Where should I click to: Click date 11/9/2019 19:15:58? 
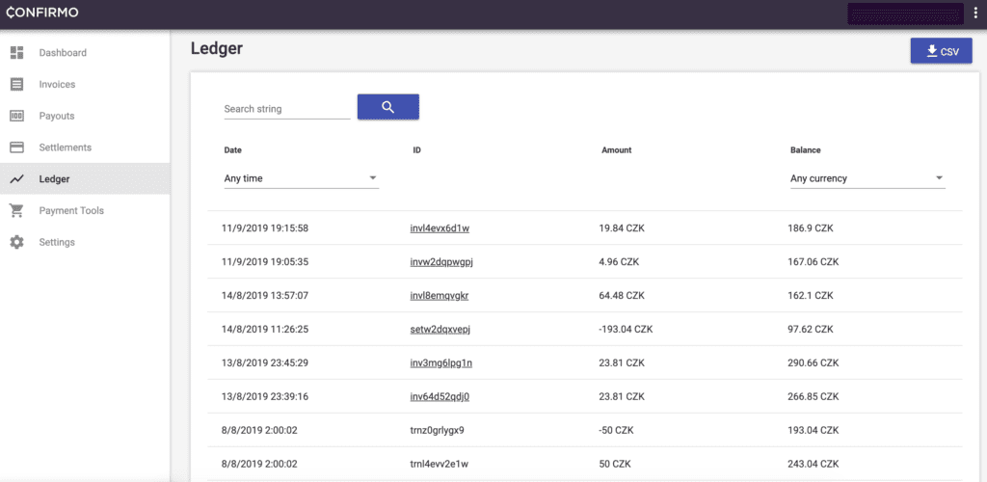coord(265,228)
